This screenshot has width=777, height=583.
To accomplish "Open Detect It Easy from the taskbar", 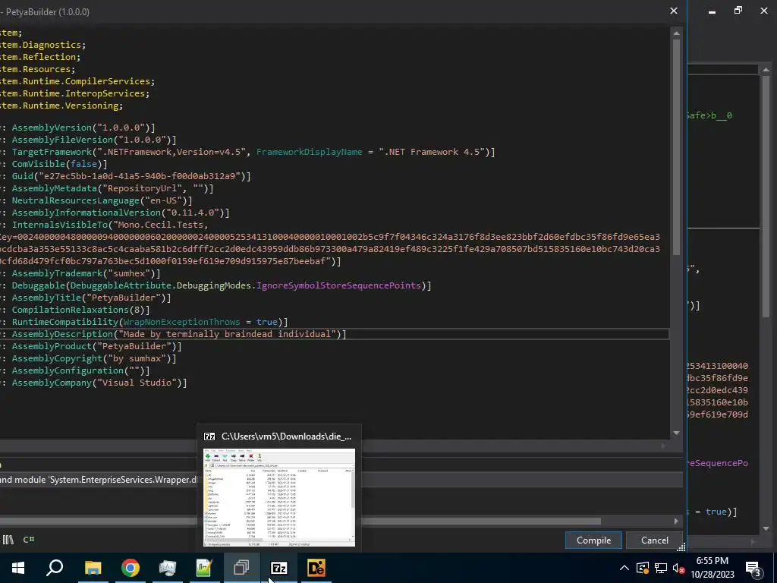I will [x=316, y=568].
